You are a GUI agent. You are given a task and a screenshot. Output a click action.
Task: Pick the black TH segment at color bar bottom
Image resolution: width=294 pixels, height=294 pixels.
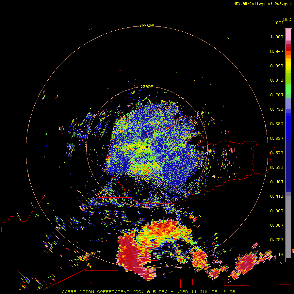(288, 260)
